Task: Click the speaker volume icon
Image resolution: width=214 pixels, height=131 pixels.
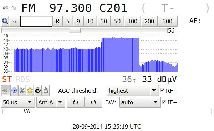Action: (x=5, y=8)
